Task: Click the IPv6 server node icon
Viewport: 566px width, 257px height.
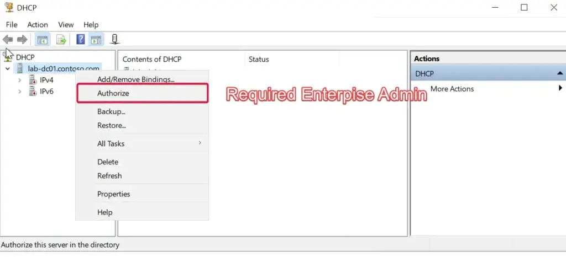Action: tap(33, 91)
